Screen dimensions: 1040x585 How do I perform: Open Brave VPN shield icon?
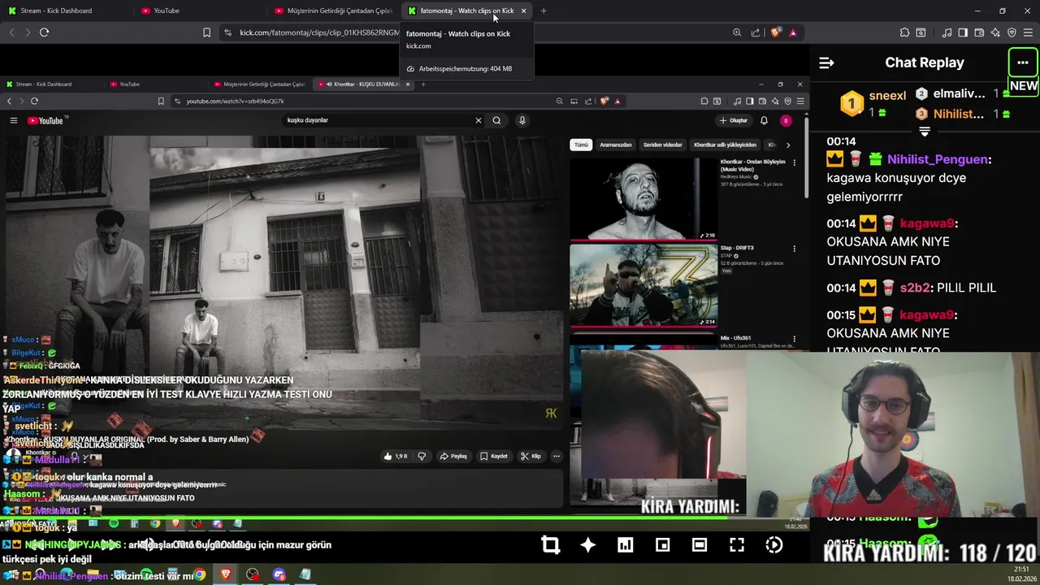[1012, 32]
